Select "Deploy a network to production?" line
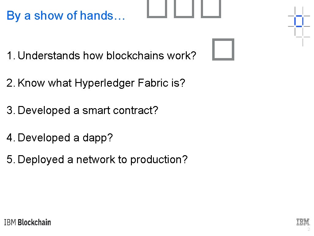Screen dimensions: 314x236 [x=97, y=160]
